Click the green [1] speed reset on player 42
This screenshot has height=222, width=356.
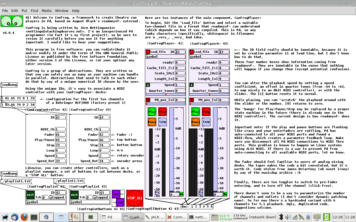(x=148, y=85)
